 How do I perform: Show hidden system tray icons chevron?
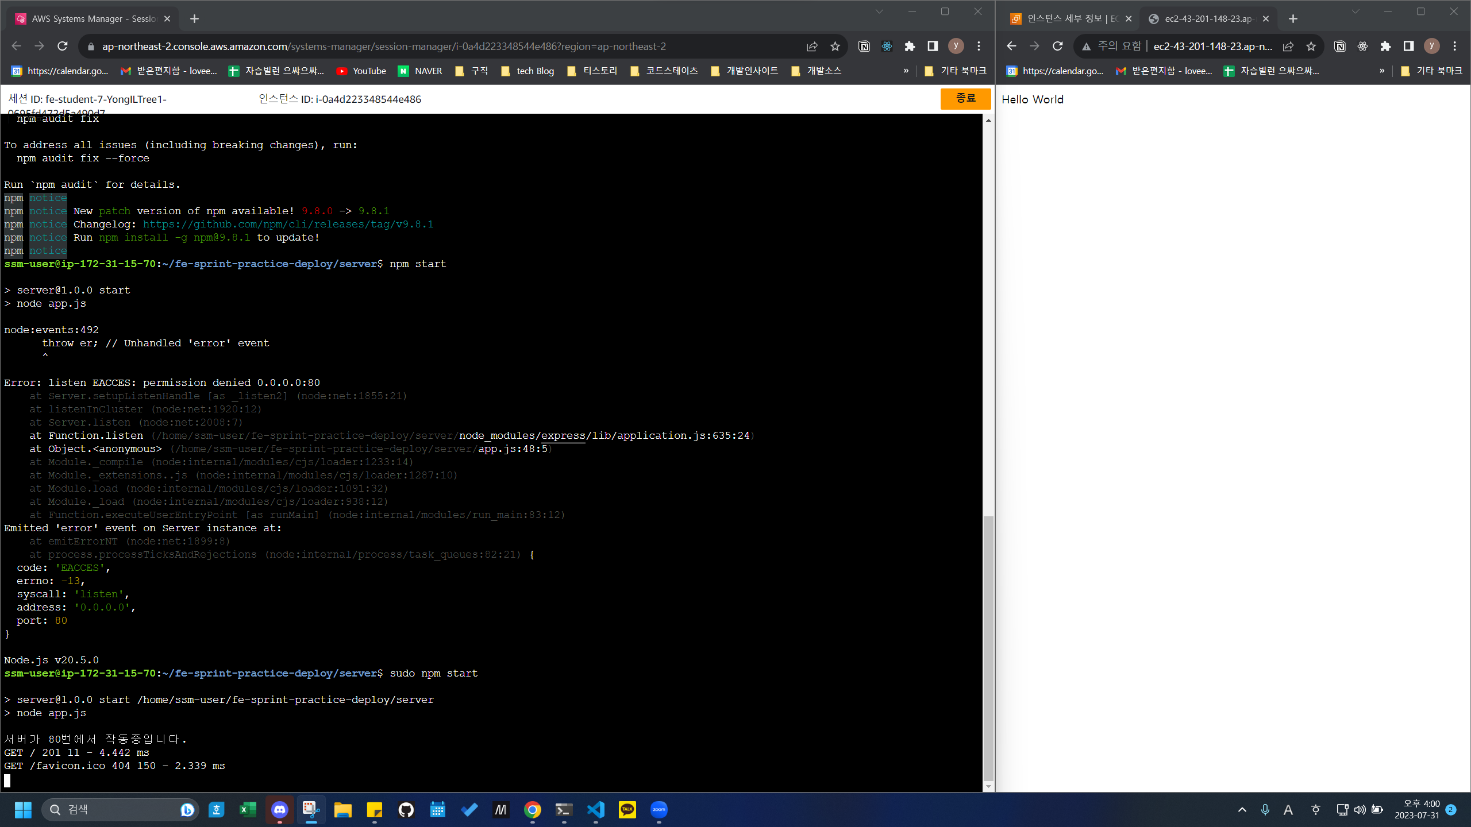pos(1242,810)
